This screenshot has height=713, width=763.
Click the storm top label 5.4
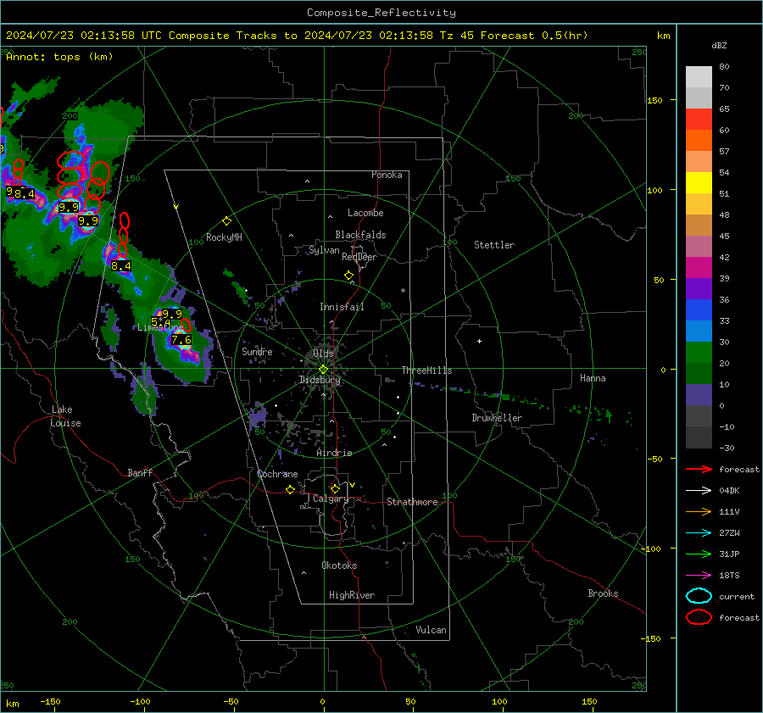(160, 321)
